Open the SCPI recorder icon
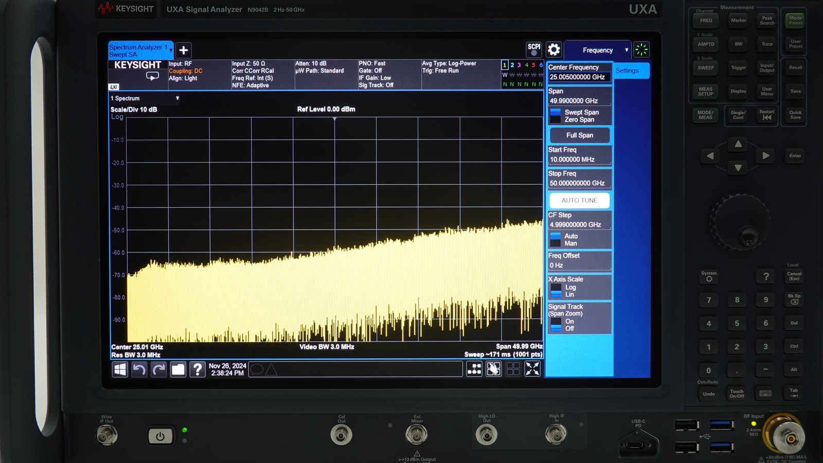This screenshot has width=823, height=463. [534, 50]
